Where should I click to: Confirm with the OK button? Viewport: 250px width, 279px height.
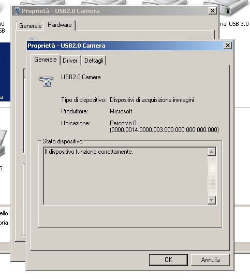(x=168, y=260)
